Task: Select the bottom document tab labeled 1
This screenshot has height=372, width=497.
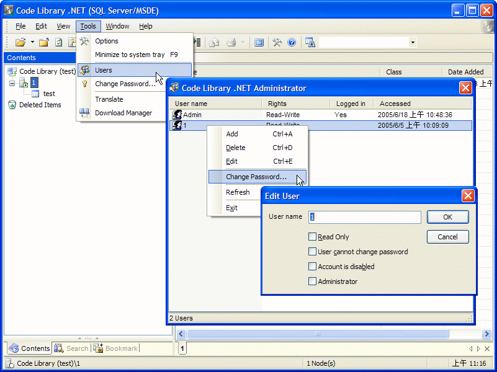Action: click(182, 348)
